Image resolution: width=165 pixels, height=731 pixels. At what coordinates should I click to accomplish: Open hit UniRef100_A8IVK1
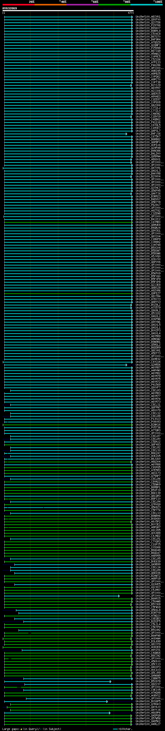(x=148, y=17)
